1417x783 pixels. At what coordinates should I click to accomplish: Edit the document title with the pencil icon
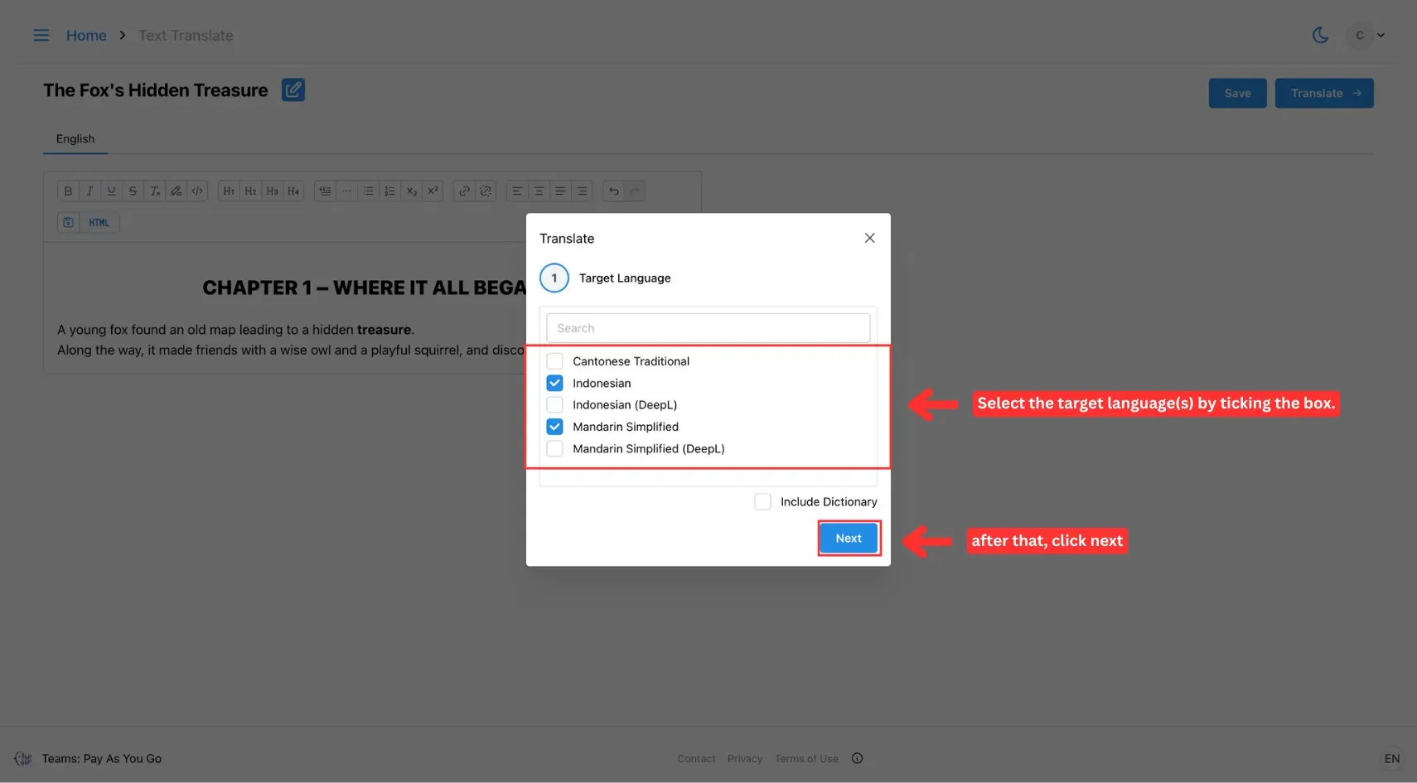click(x=293, y=89)
